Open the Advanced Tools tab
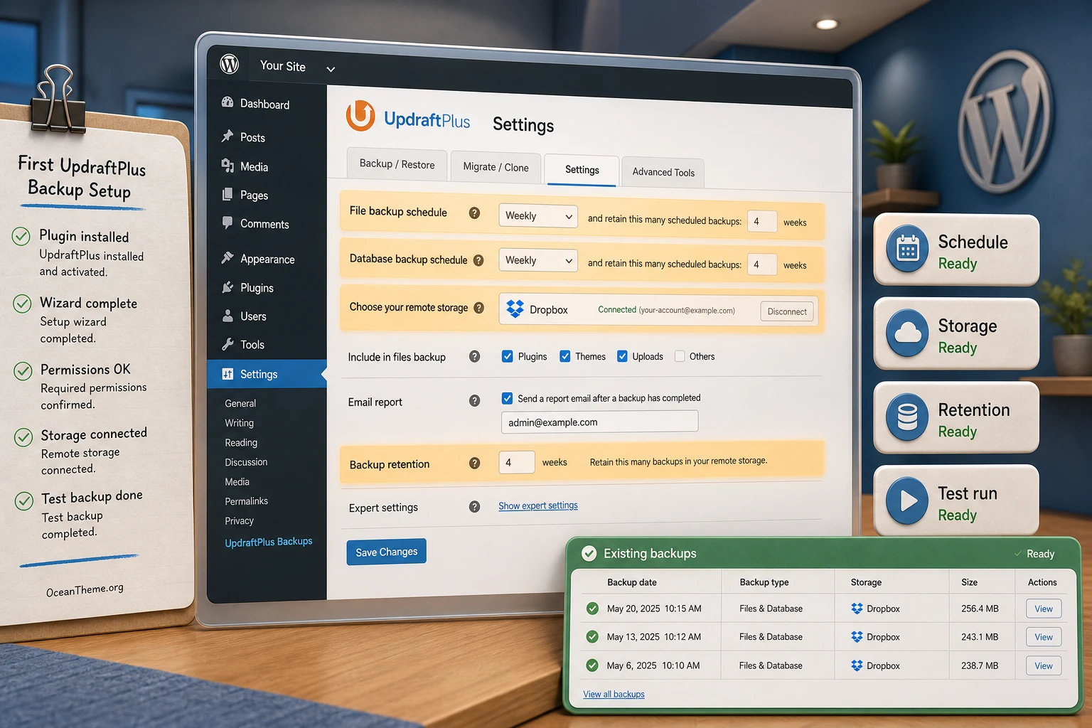This screenshot has height=728, width=1092. [x=663, y=172]
